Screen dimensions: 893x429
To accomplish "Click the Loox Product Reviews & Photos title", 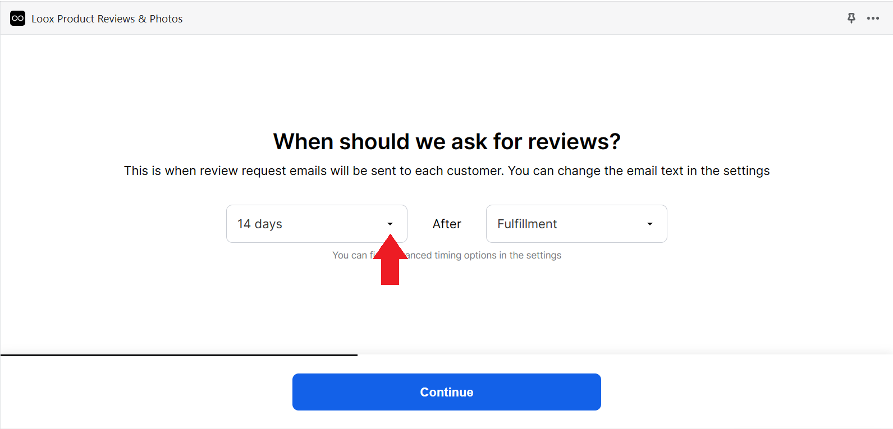I will pos(107,19).
